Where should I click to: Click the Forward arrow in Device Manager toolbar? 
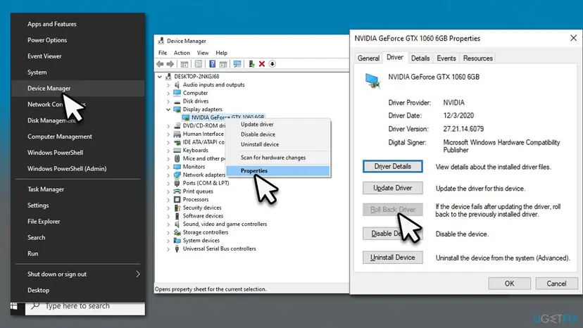tap(170, 64)
